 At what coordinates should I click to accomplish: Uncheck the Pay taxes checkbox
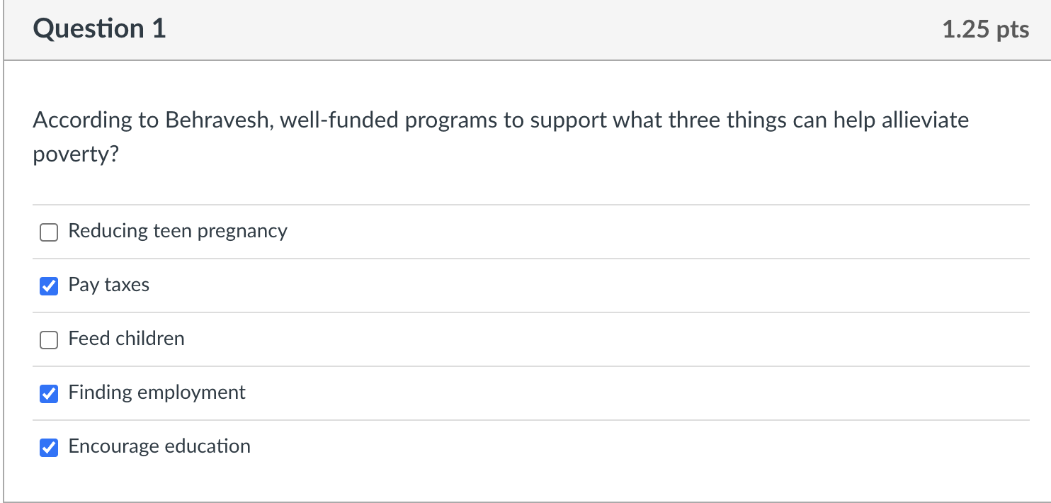[x=48, y=286]
